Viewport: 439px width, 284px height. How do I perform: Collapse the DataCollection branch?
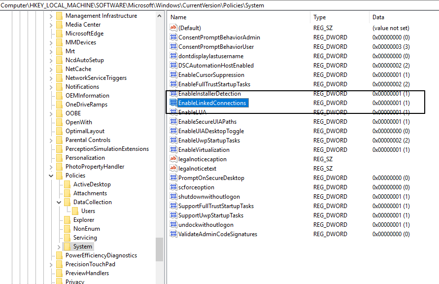click(x=59, y=202)
